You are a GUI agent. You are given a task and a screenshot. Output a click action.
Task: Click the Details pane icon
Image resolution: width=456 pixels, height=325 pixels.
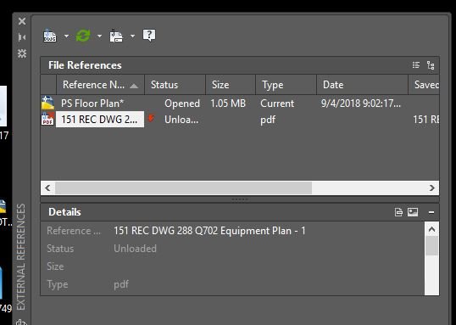pyautogui.click(x=398, y=212)
